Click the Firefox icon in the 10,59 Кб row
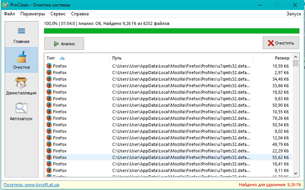 click(x=49, y=66)
